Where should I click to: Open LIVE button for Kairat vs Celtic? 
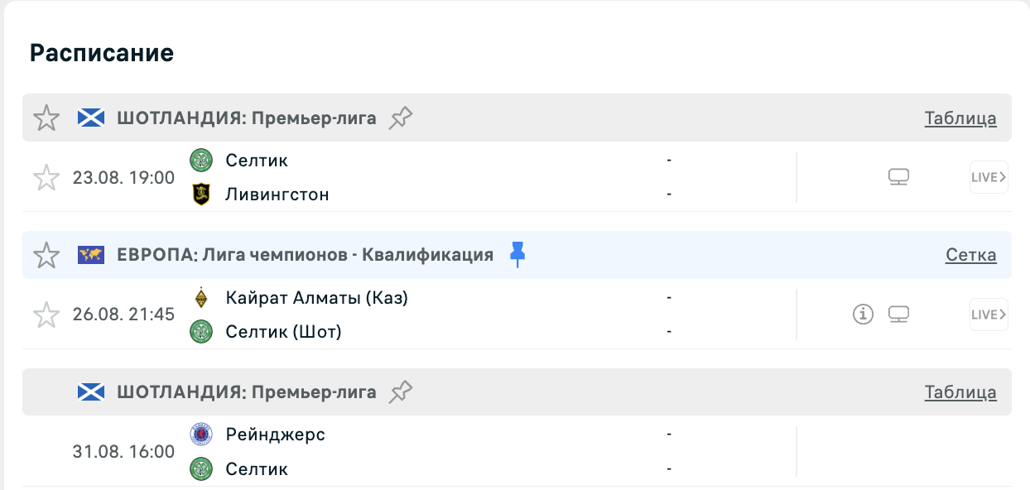click(989, 315)
